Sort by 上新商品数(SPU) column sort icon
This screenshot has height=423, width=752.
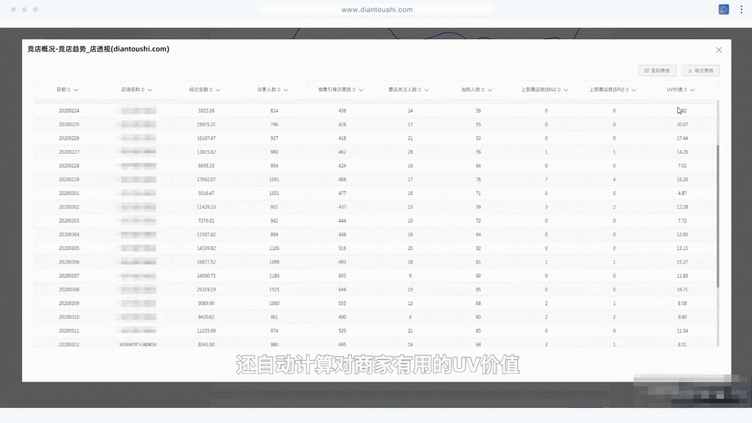(627, 90)
